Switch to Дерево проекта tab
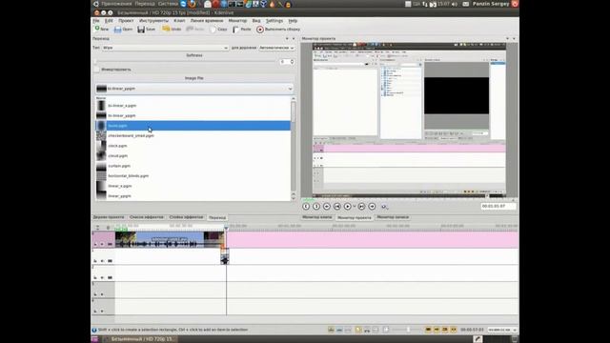The width and height of the screenshot is (610, 343). click(109, 217)
